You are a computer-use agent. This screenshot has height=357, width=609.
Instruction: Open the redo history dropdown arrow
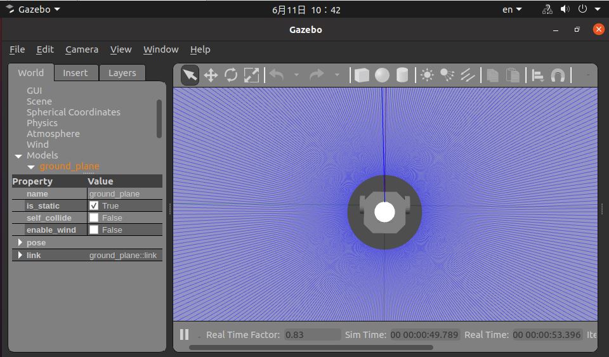point(337,74)
